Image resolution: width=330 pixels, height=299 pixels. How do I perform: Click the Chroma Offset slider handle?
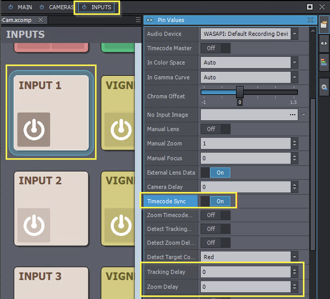(240, 92)
